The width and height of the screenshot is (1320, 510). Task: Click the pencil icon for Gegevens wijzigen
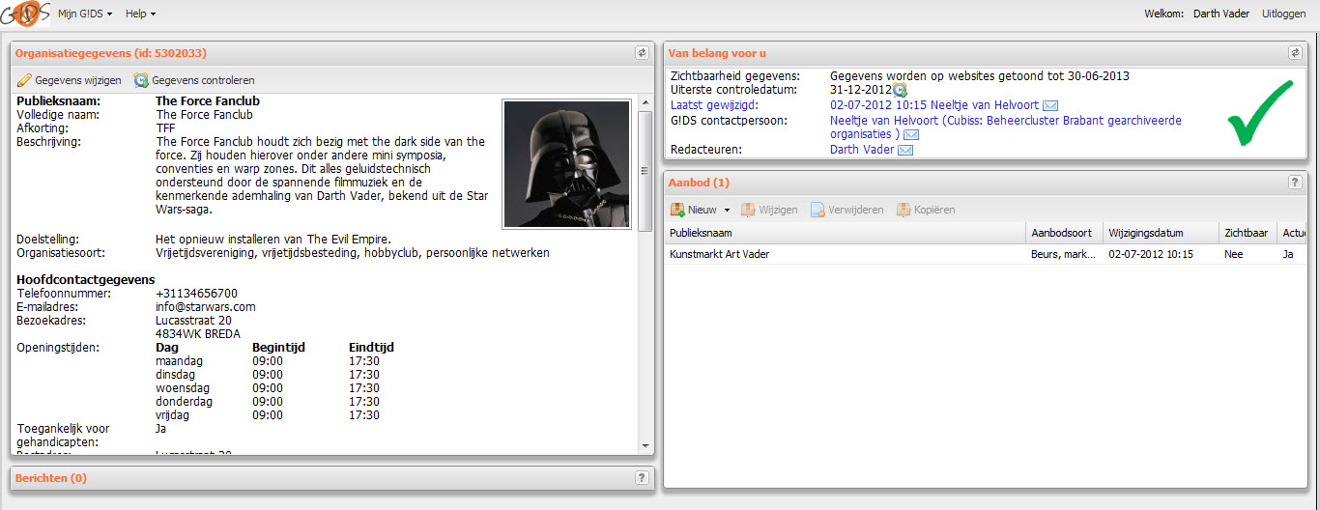click(x=24, y=80)
